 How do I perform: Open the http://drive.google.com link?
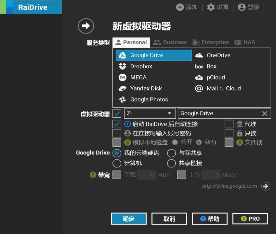pyautogui.click(x=230, y=186)
